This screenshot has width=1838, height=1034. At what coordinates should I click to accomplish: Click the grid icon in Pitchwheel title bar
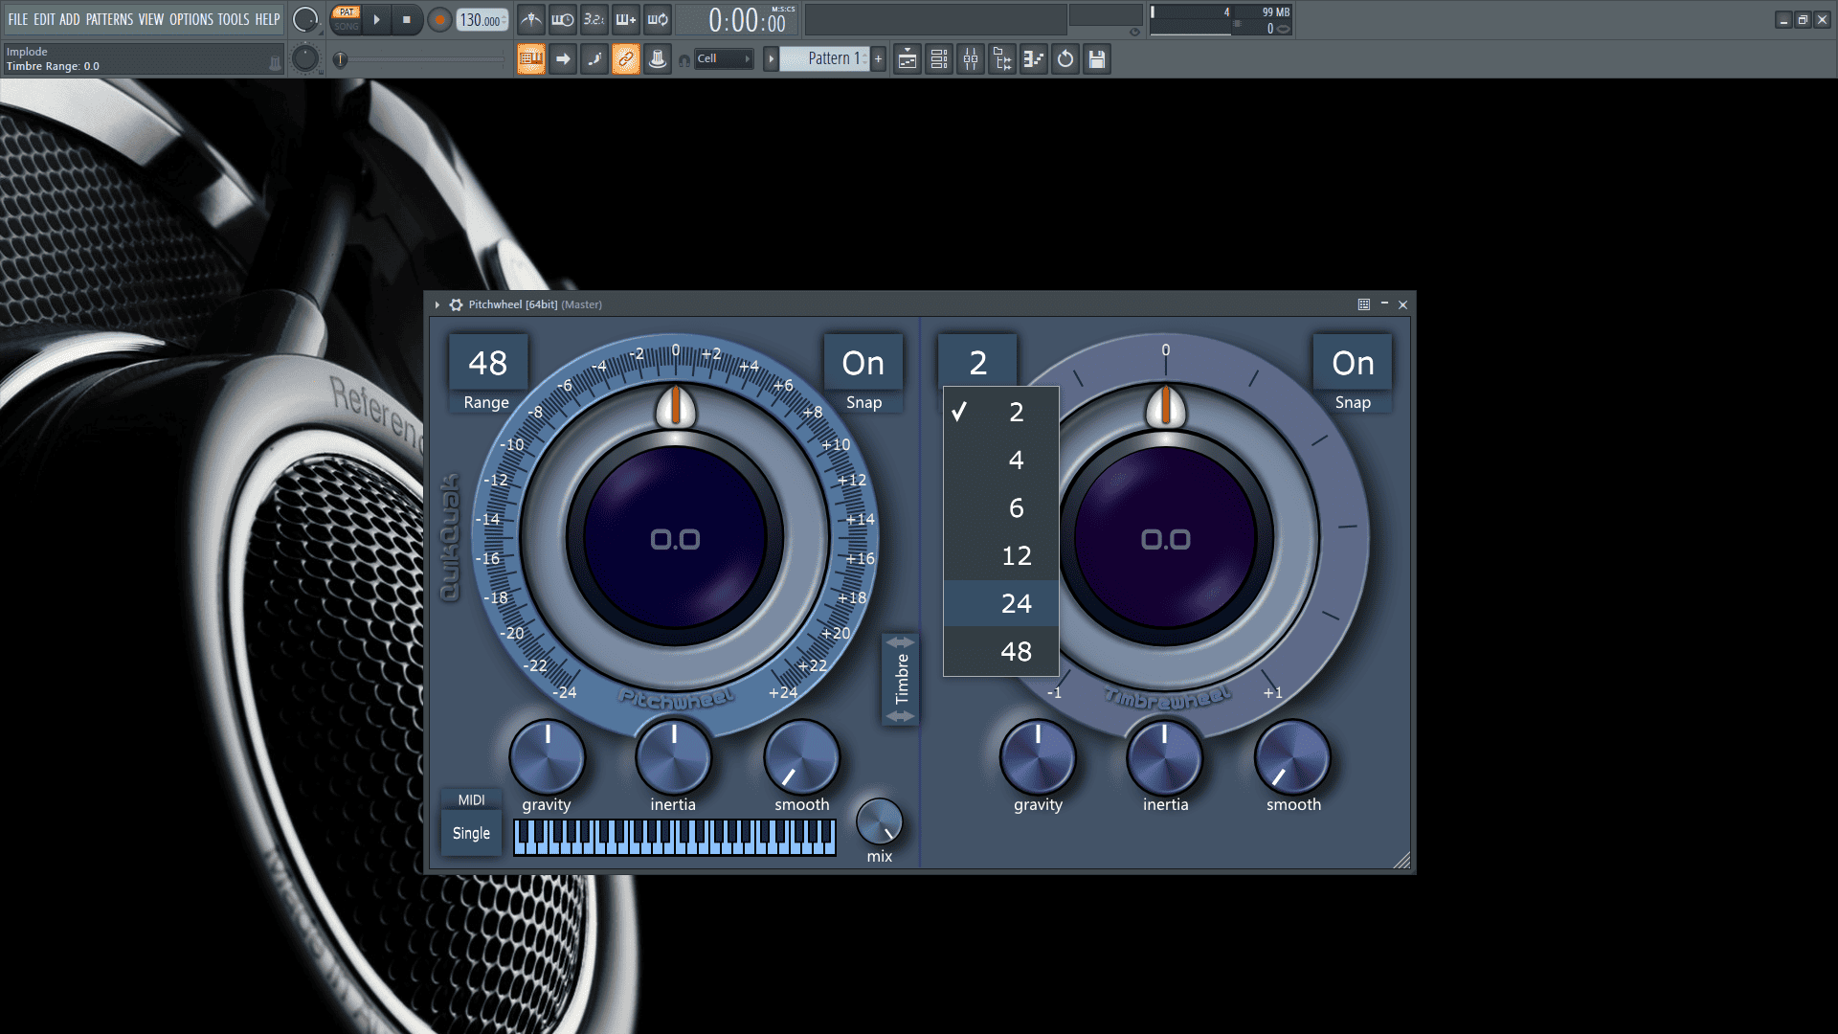(x=1364, y=304)
